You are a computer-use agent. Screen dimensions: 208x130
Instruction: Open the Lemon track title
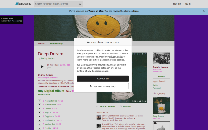(48, 109)
